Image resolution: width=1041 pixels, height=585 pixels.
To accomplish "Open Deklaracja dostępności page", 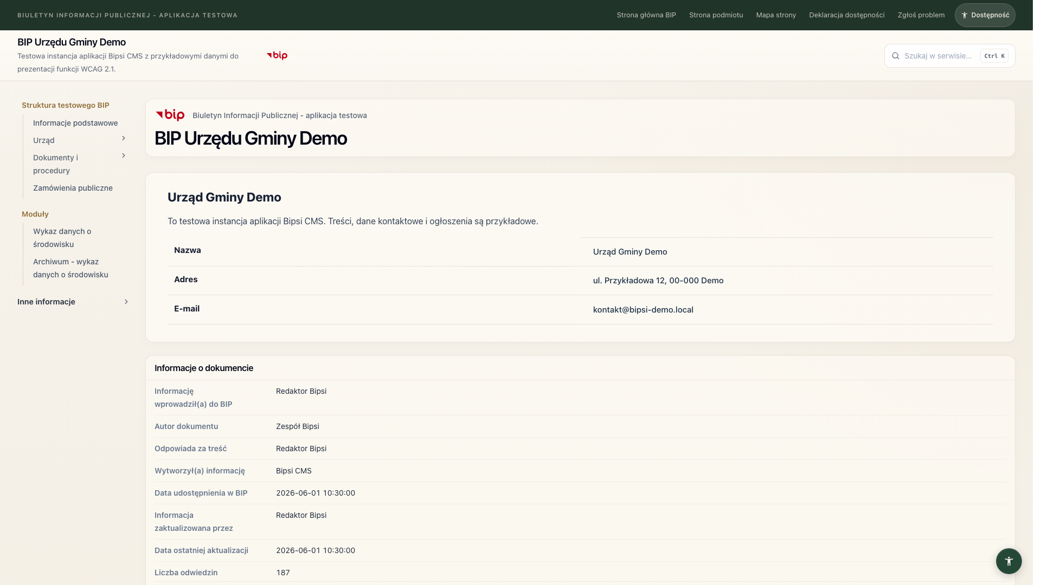I will (x=846, y=15).
